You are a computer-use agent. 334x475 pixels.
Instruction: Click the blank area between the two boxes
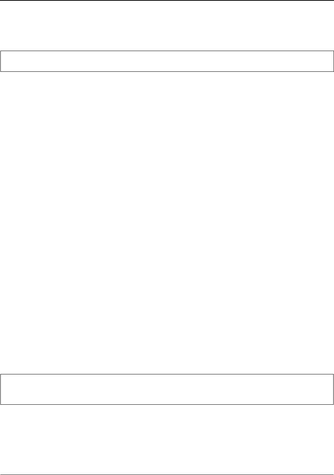pyautogui.click(x=167, y=223)
